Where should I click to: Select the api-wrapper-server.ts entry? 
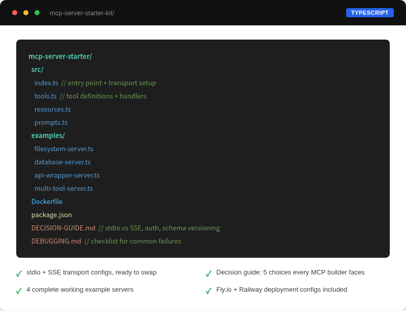[67, 175]
